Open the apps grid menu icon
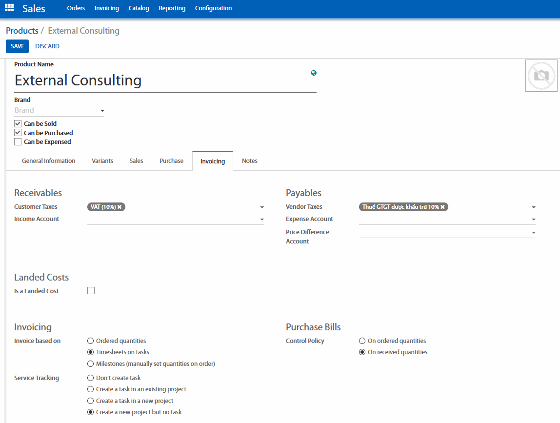This screenshot has height=423, width=560. pyautogui.click(x=9, y=8)
